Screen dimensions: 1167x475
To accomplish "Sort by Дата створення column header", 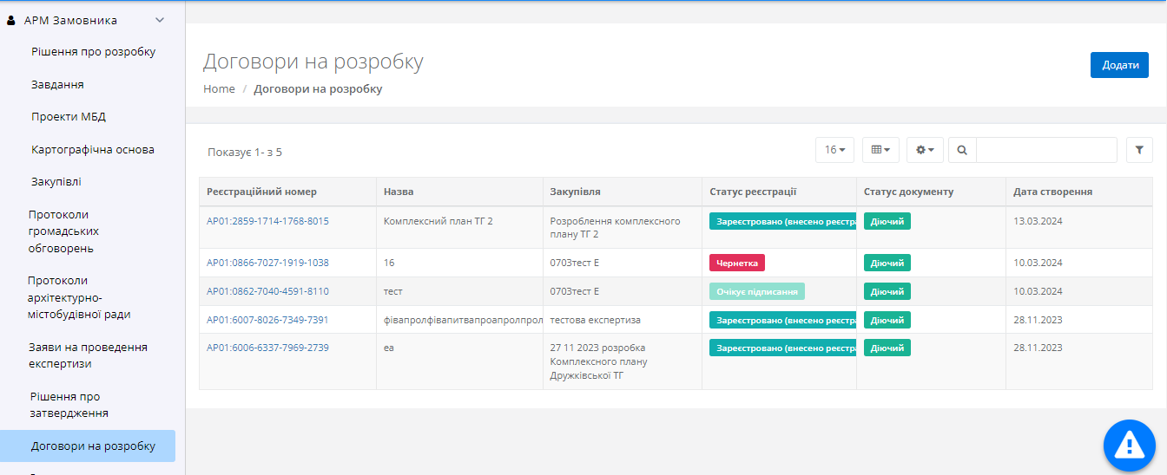I will pos(1052,192).
